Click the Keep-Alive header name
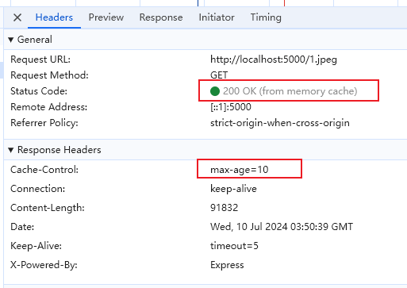 pyautogui.click(x=36, y=246)
